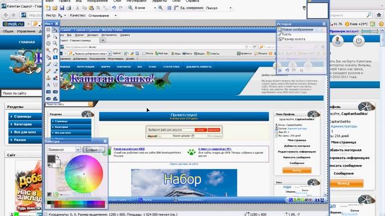Select the Paint Bucket tool

tap(48, 58)
